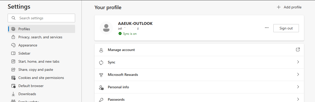The width and height of the screenshot is (315, 102).
Task: Click the Appearance palette icon
Action: pyautogui.click(x=13, y=45)
